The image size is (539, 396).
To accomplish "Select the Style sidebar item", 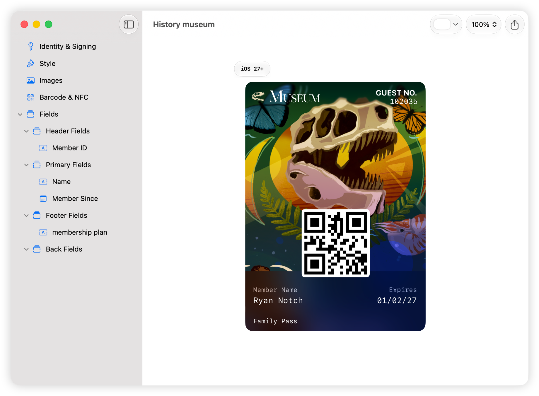I will pos(76,63).
